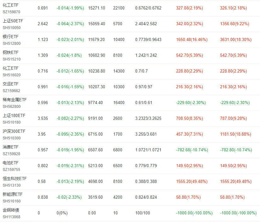This screenshot has width=260, height=222.
Task: Open 钢铁ETF fund name
Action: click(10, 52)
